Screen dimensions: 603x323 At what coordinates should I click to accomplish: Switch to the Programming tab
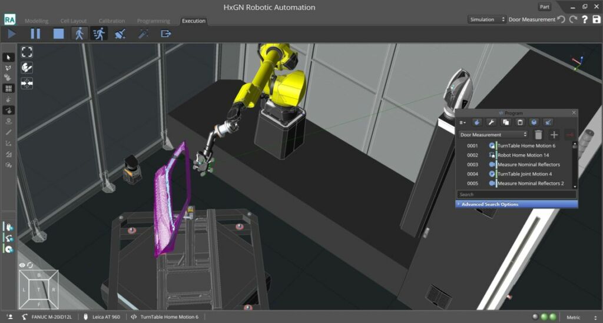coord(153,21)
